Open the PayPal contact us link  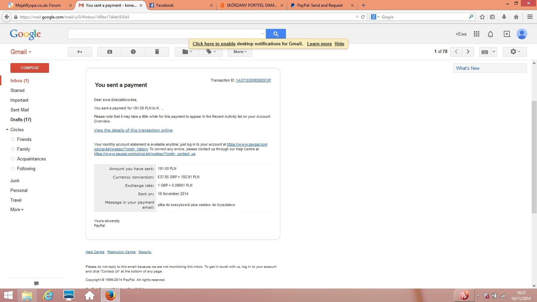(145, 154)
